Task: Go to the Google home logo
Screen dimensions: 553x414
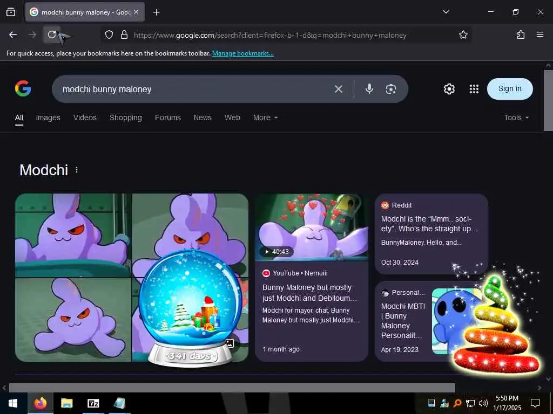Action: (x=23, y=88)
